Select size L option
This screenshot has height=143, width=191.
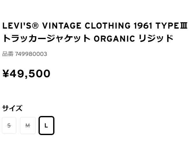pyautogui.click(x=46, y=126)
